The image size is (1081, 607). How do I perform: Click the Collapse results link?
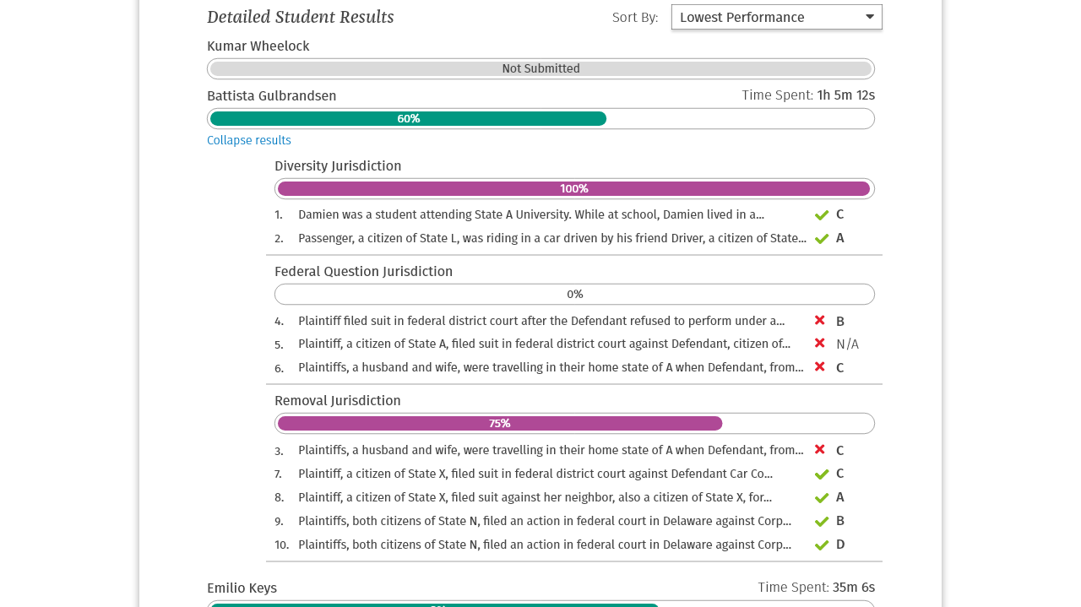248,140
